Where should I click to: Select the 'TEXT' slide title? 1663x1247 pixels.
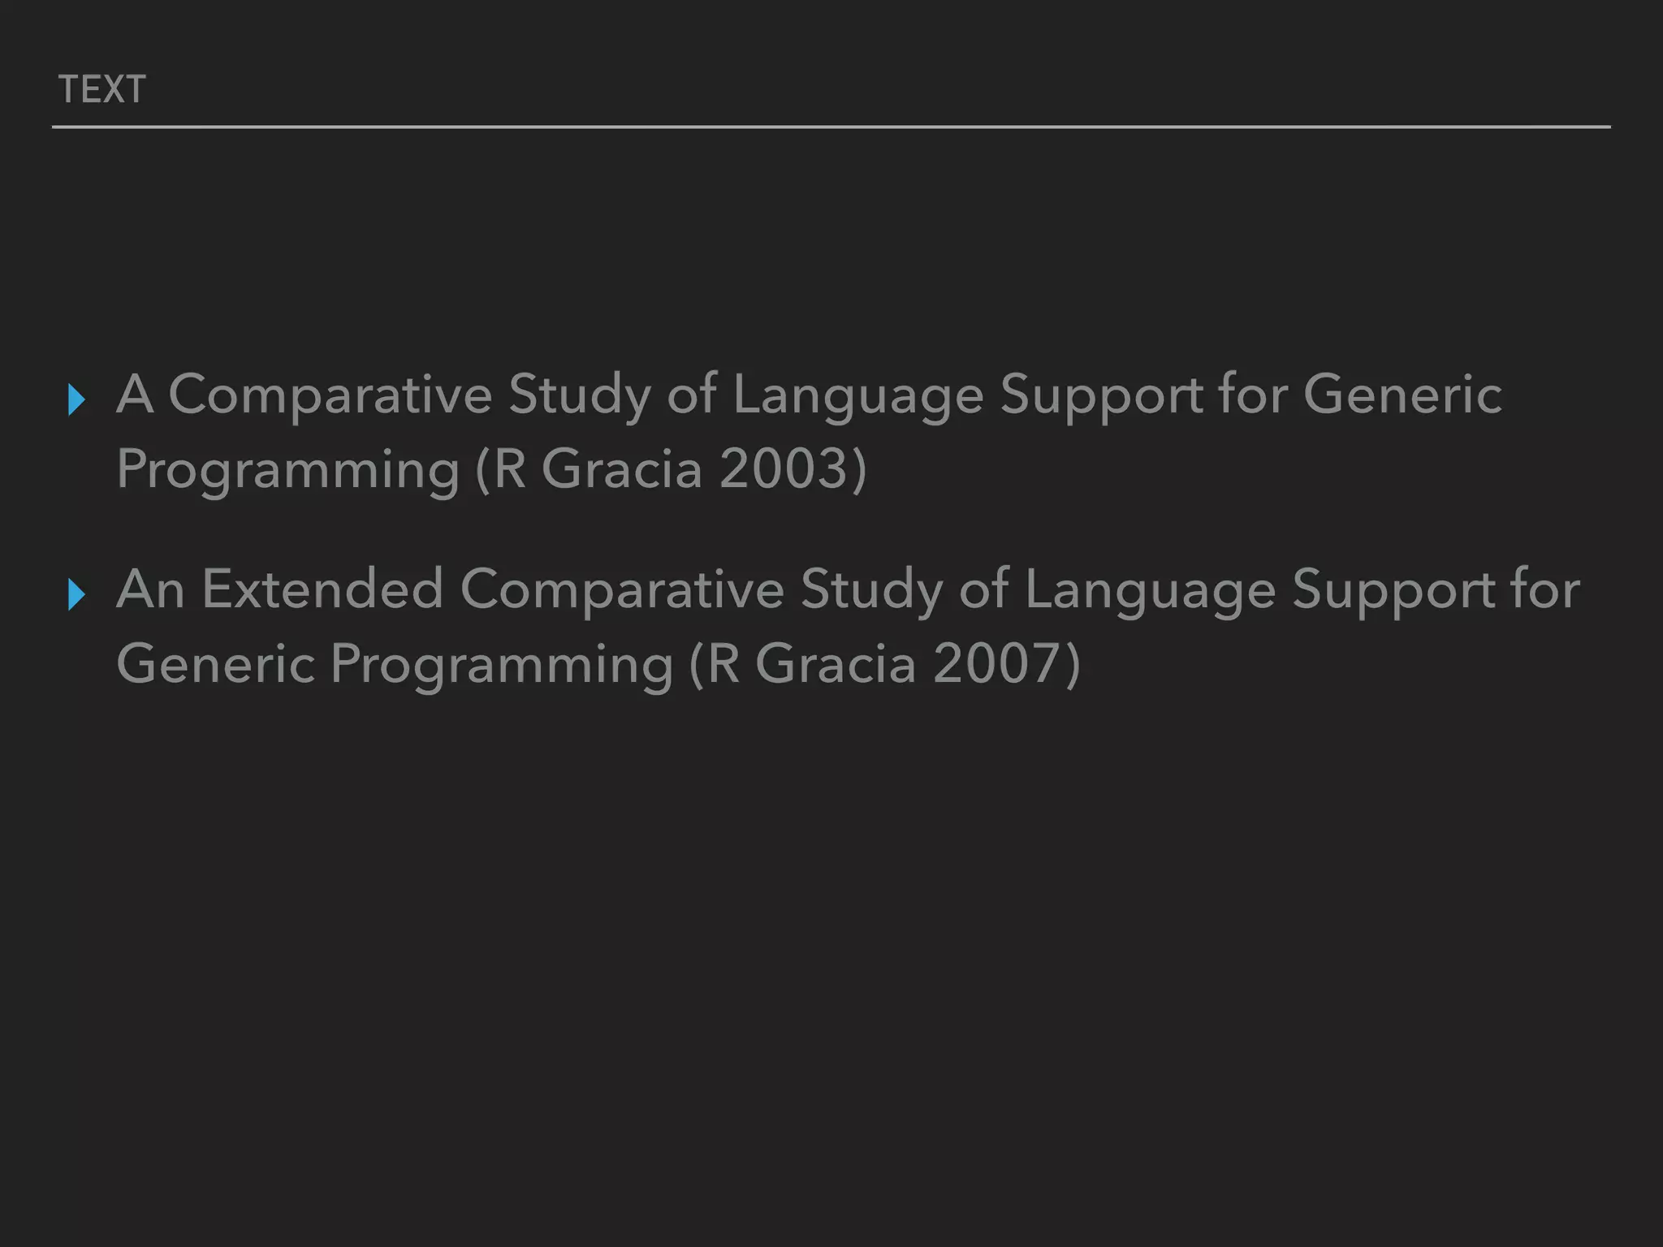(x=102, y=89)
